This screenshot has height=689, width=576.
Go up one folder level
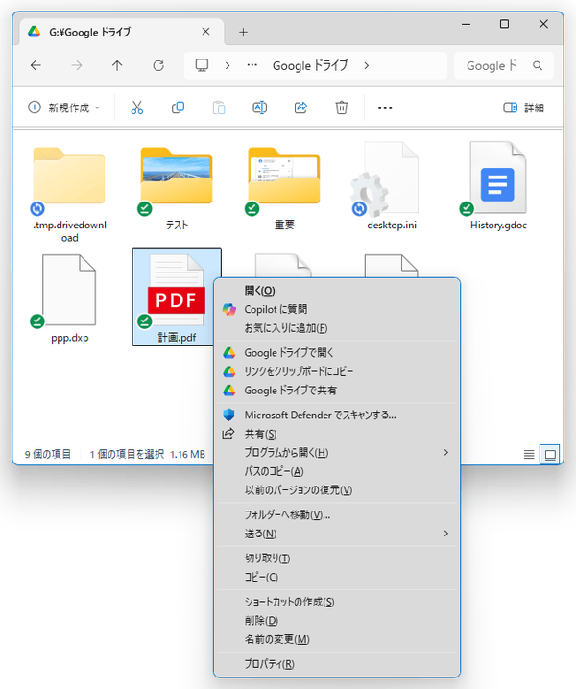pyautogui.click(x=117, y=66)
